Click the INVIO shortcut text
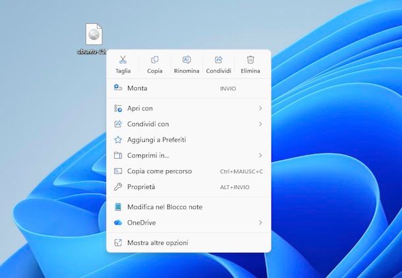The image size is (402, 278). point(228,89)
